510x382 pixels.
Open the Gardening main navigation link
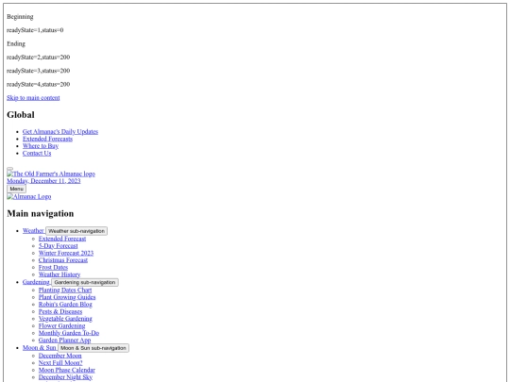36,282
